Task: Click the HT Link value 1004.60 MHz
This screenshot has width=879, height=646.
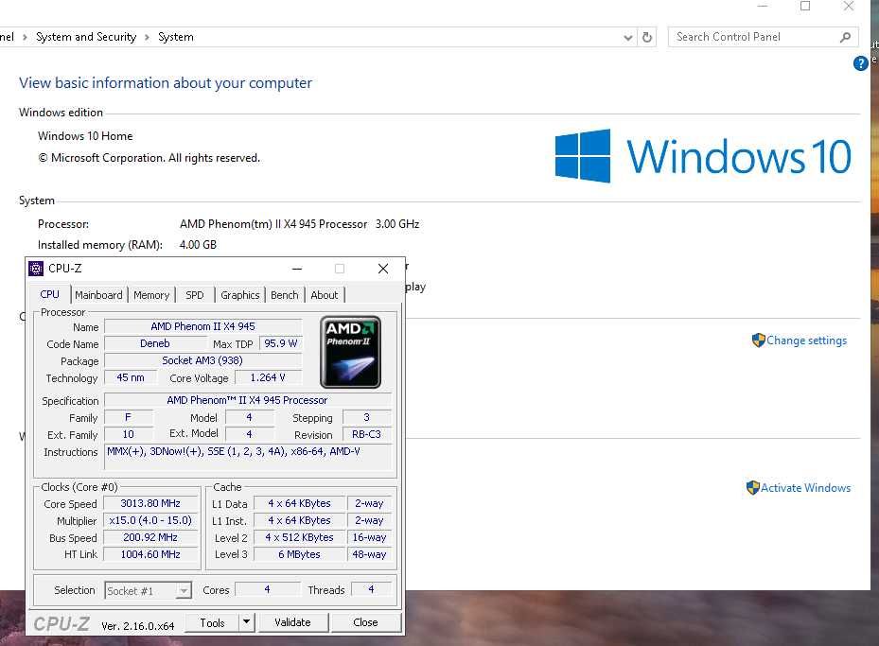Action: point(150,554)
